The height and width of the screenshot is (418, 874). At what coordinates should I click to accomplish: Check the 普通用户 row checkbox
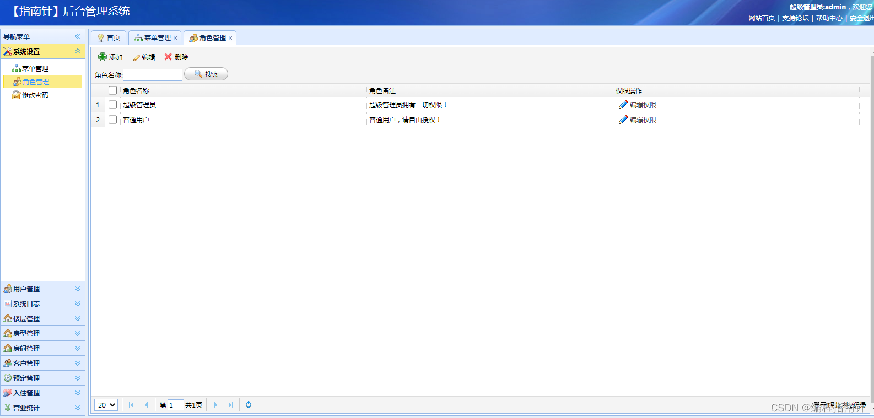tap(113, 120)
